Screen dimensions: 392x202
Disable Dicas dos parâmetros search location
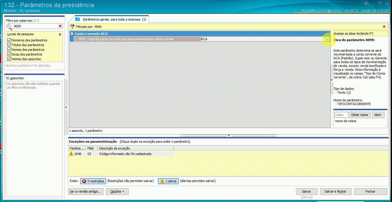pyautogui.click(x=9, y=54)
